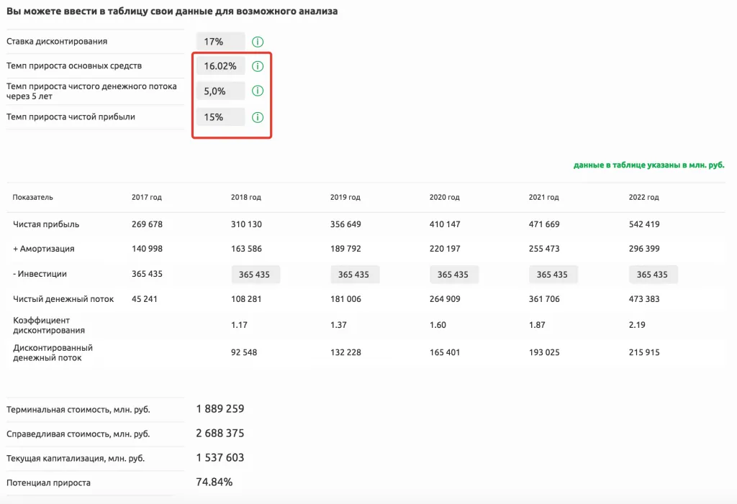Select Инвестиции field under 2020 год
Viewport: 737px width, 504px height.
[453, 275]
